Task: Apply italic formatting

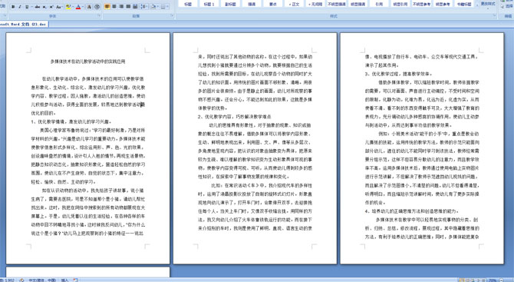Action: [20, 7]
